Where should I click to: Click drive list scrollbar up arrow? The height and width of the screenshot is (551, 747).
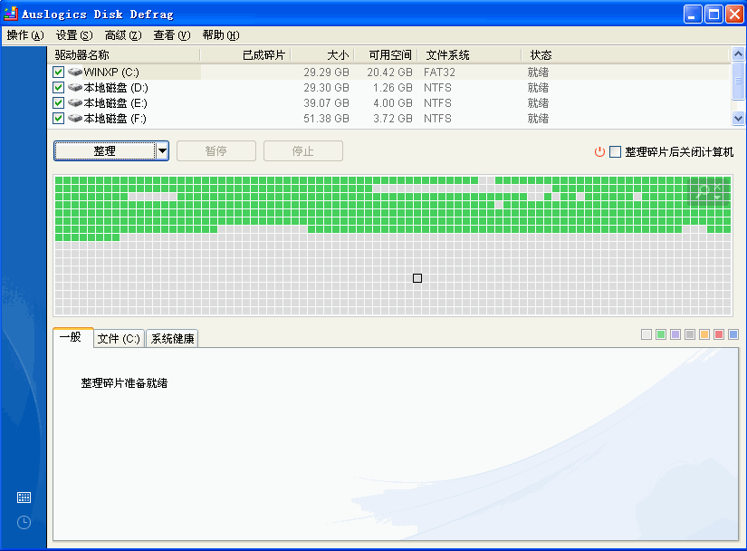pyautogui.click(x=738, y=53)
